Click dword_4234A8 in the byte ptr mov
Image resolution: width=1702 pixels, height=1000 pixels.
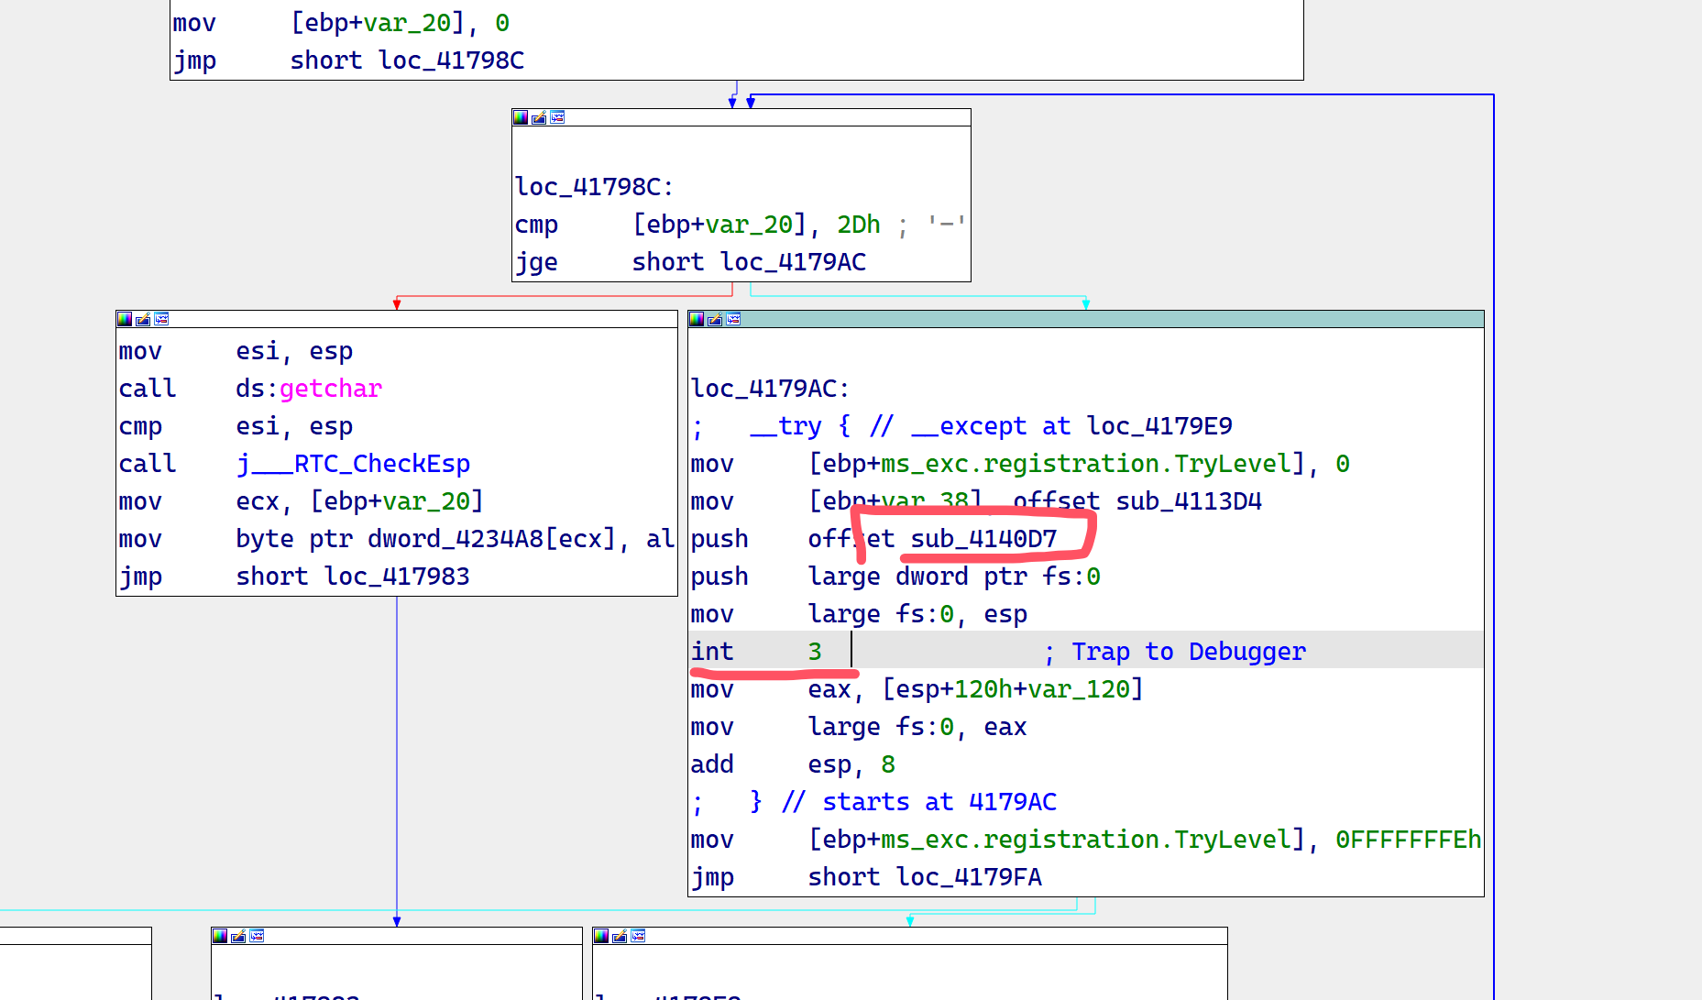coord(456,539)
